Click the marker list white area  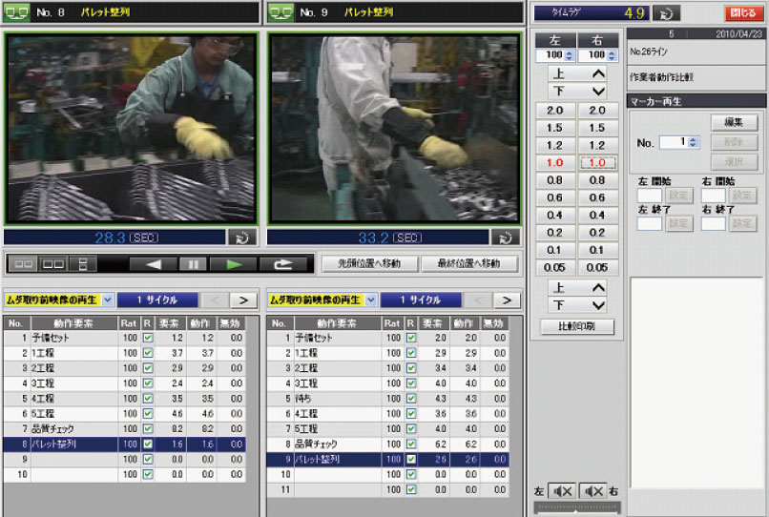pyautogui.click(x=696, y=383)
